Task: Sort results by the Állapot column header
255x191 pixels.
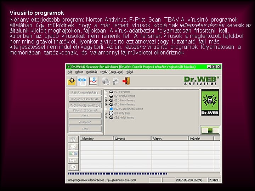Action: click(x=170, y=138)
